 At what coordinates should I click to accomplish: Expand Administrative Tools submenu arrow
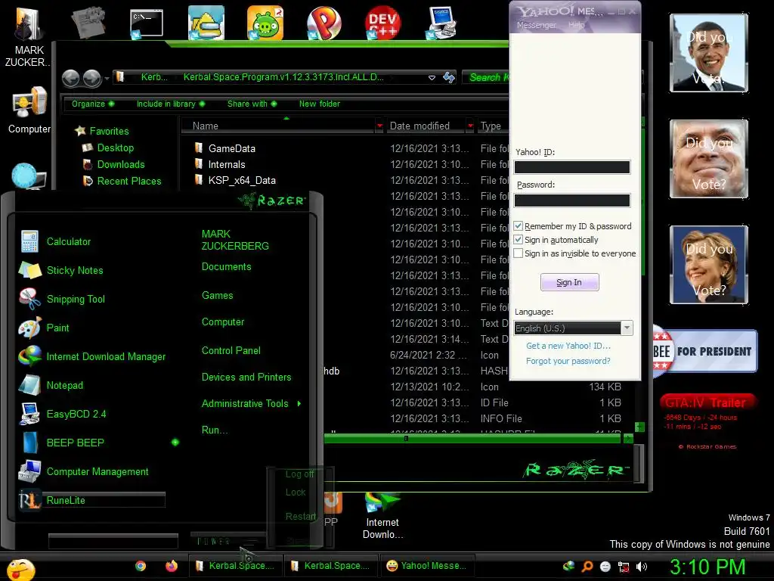[299, 404]
